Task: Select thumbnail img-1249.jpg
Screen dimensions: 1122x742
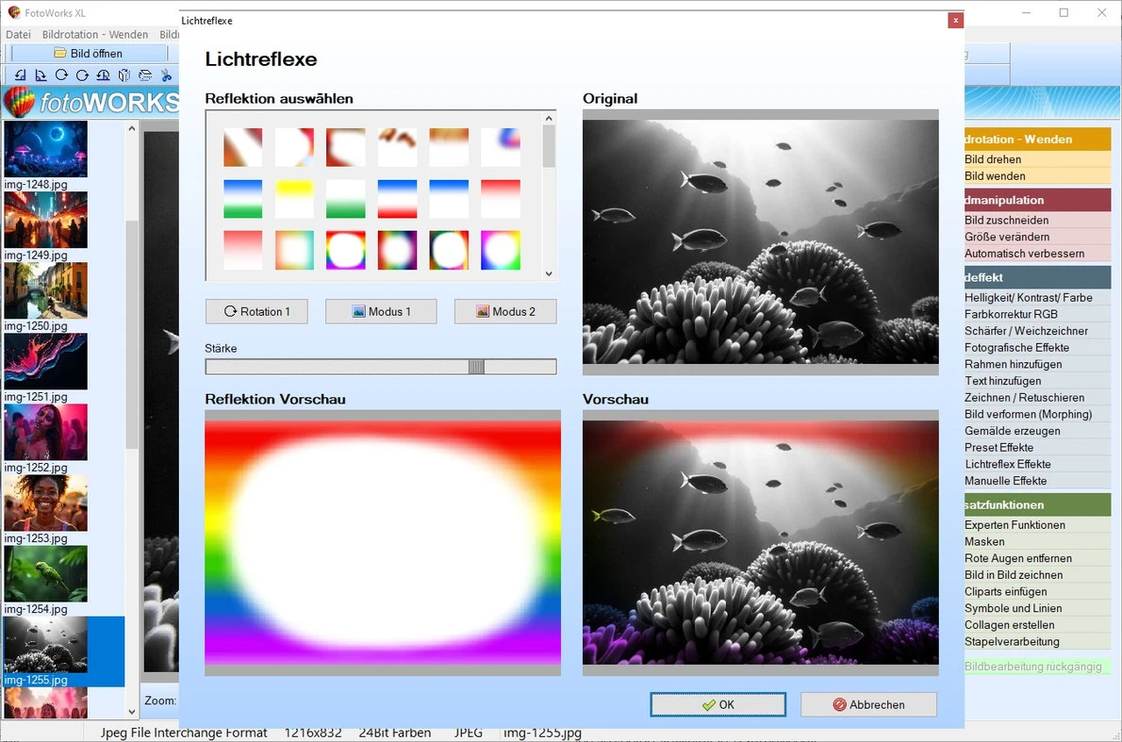Action: pos(45,220)
